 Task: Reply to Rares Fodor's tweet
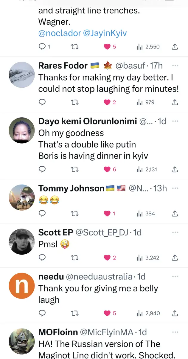point(42,102)
